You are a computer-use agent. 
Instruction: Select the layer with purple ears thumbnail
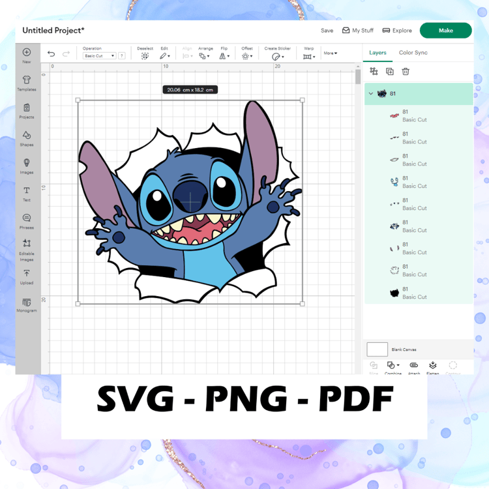419,248
